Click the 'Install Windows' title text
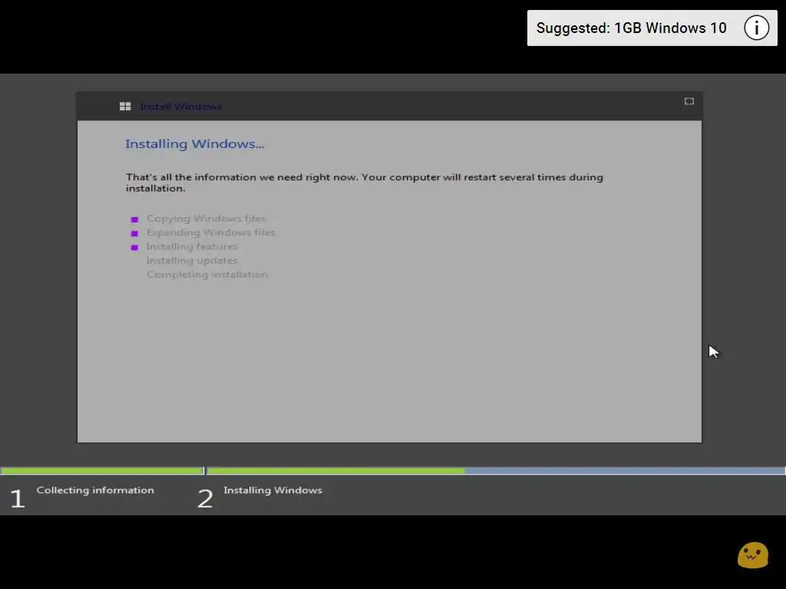786x589 pixels. (x=181, y=106)
